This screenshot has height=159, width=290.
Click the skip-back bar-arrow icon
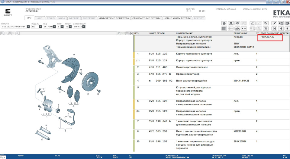281,28
